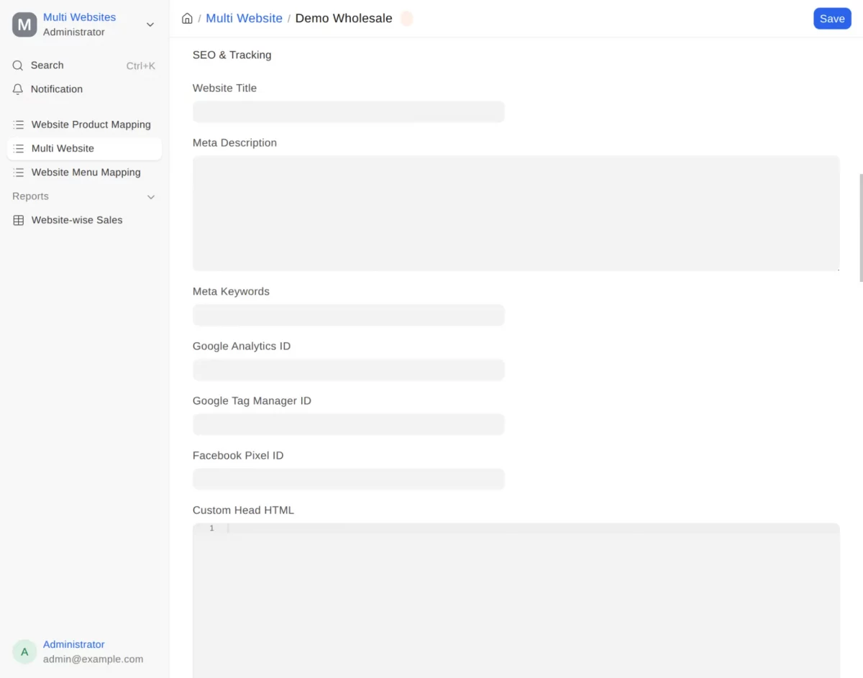Go to Multi Website breadcrumb link

(244, 19)
